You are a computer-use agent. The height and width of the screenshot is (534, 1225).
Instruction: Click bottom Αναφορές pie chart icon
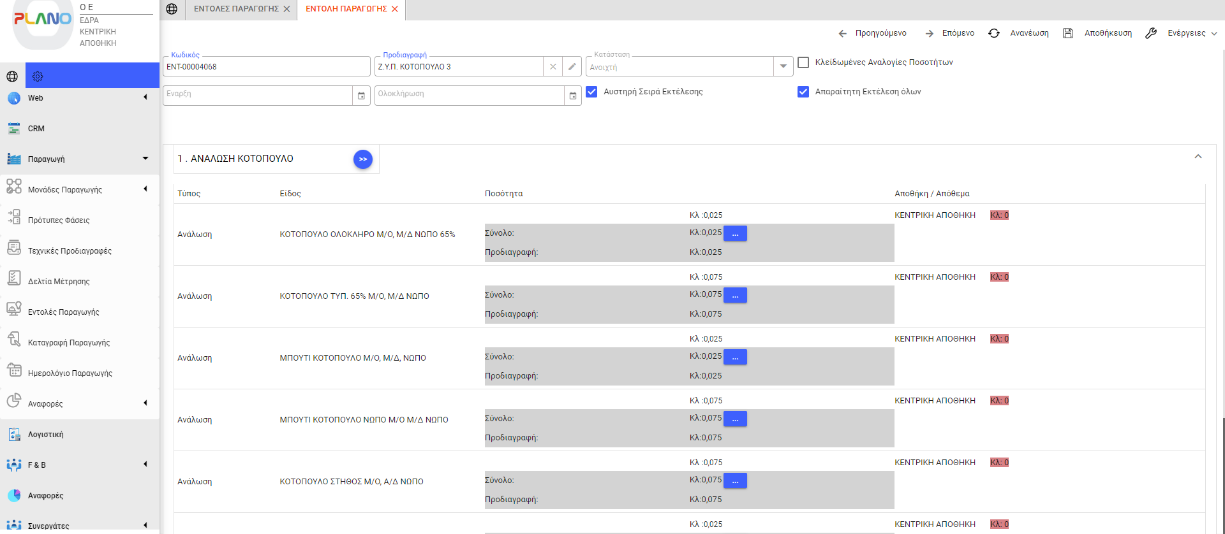tap(14, 496)
